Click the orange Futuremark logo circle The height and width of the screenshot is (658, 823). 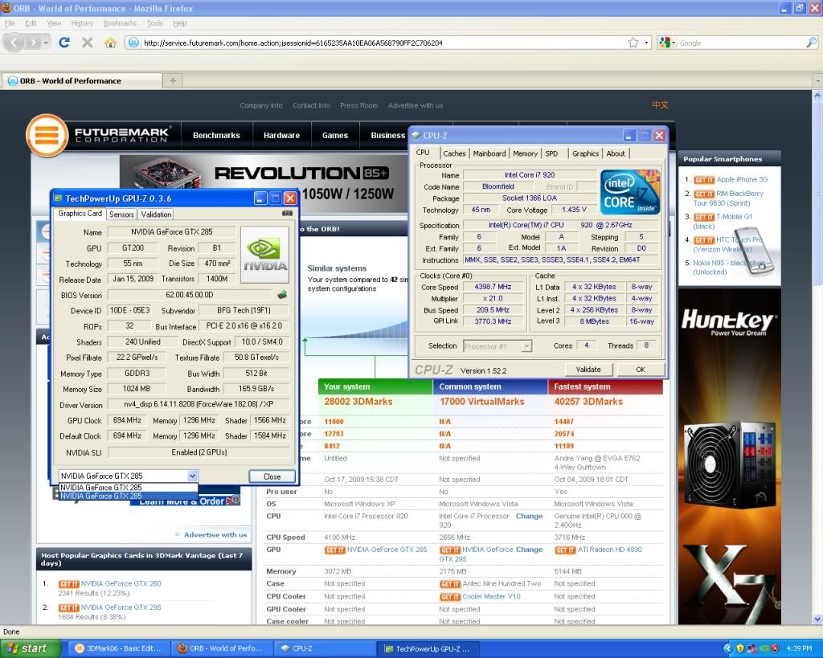click(x=47, y=136)
